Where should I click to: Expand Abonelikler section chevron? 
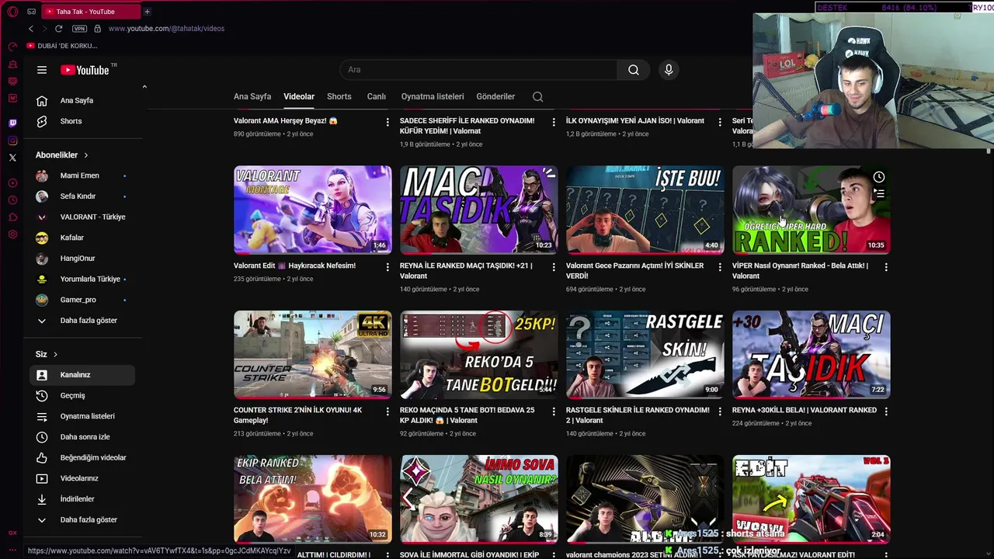(x=85, y=155)
